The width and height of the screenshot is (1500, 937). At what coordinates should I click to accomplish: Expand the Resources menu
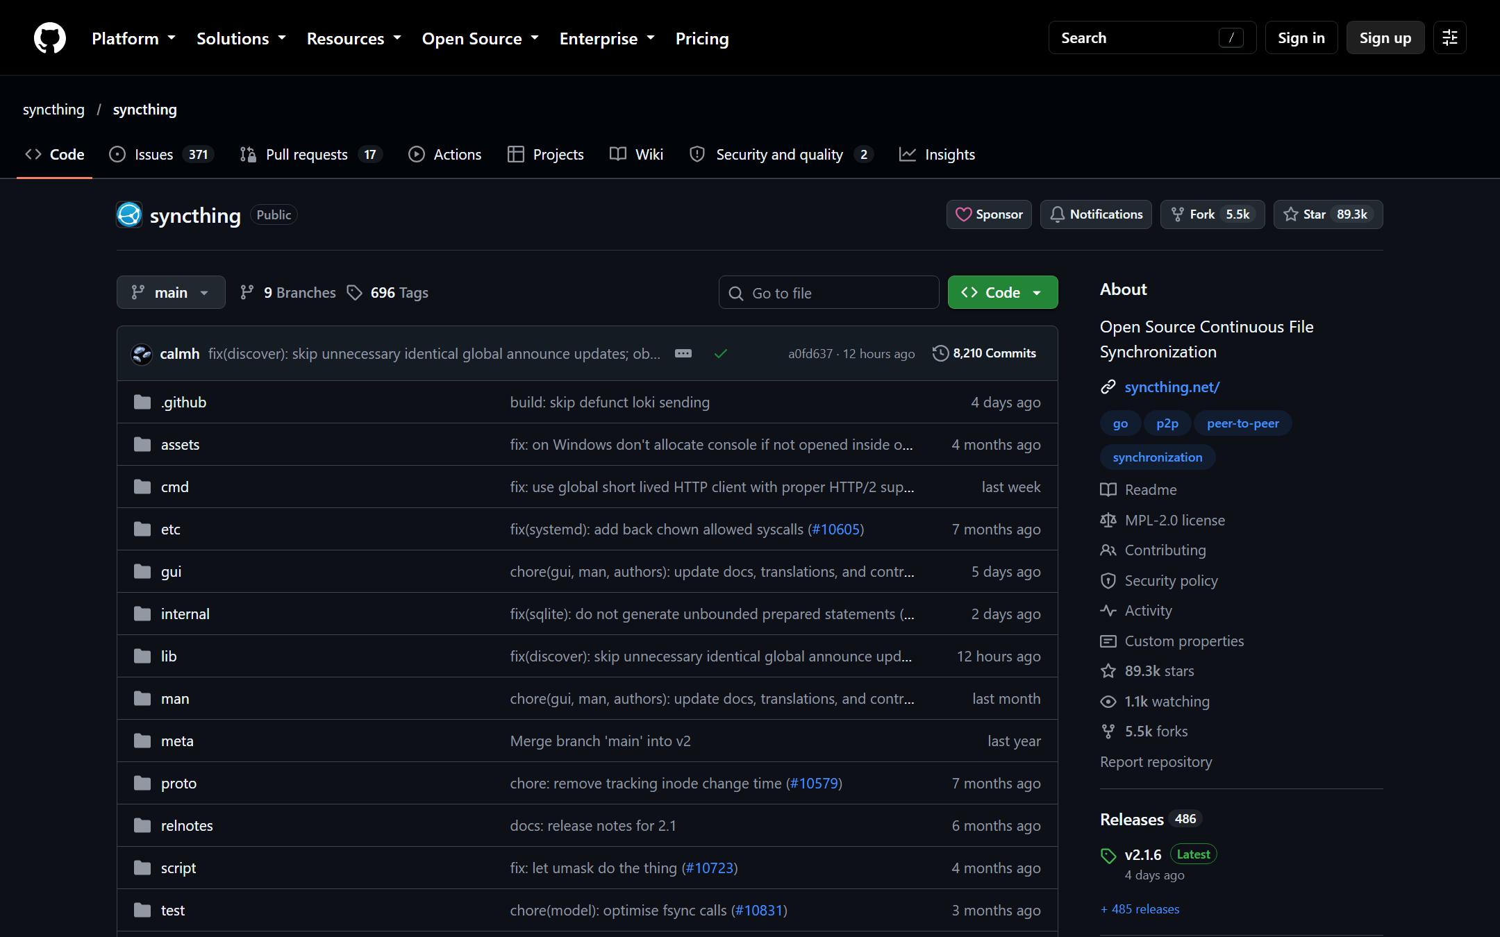click(354, 38)
